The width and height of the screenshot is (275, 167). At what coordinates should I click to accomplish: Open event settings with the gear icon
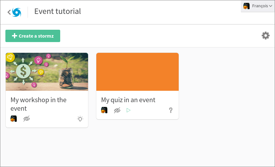[x=265, y=36]
